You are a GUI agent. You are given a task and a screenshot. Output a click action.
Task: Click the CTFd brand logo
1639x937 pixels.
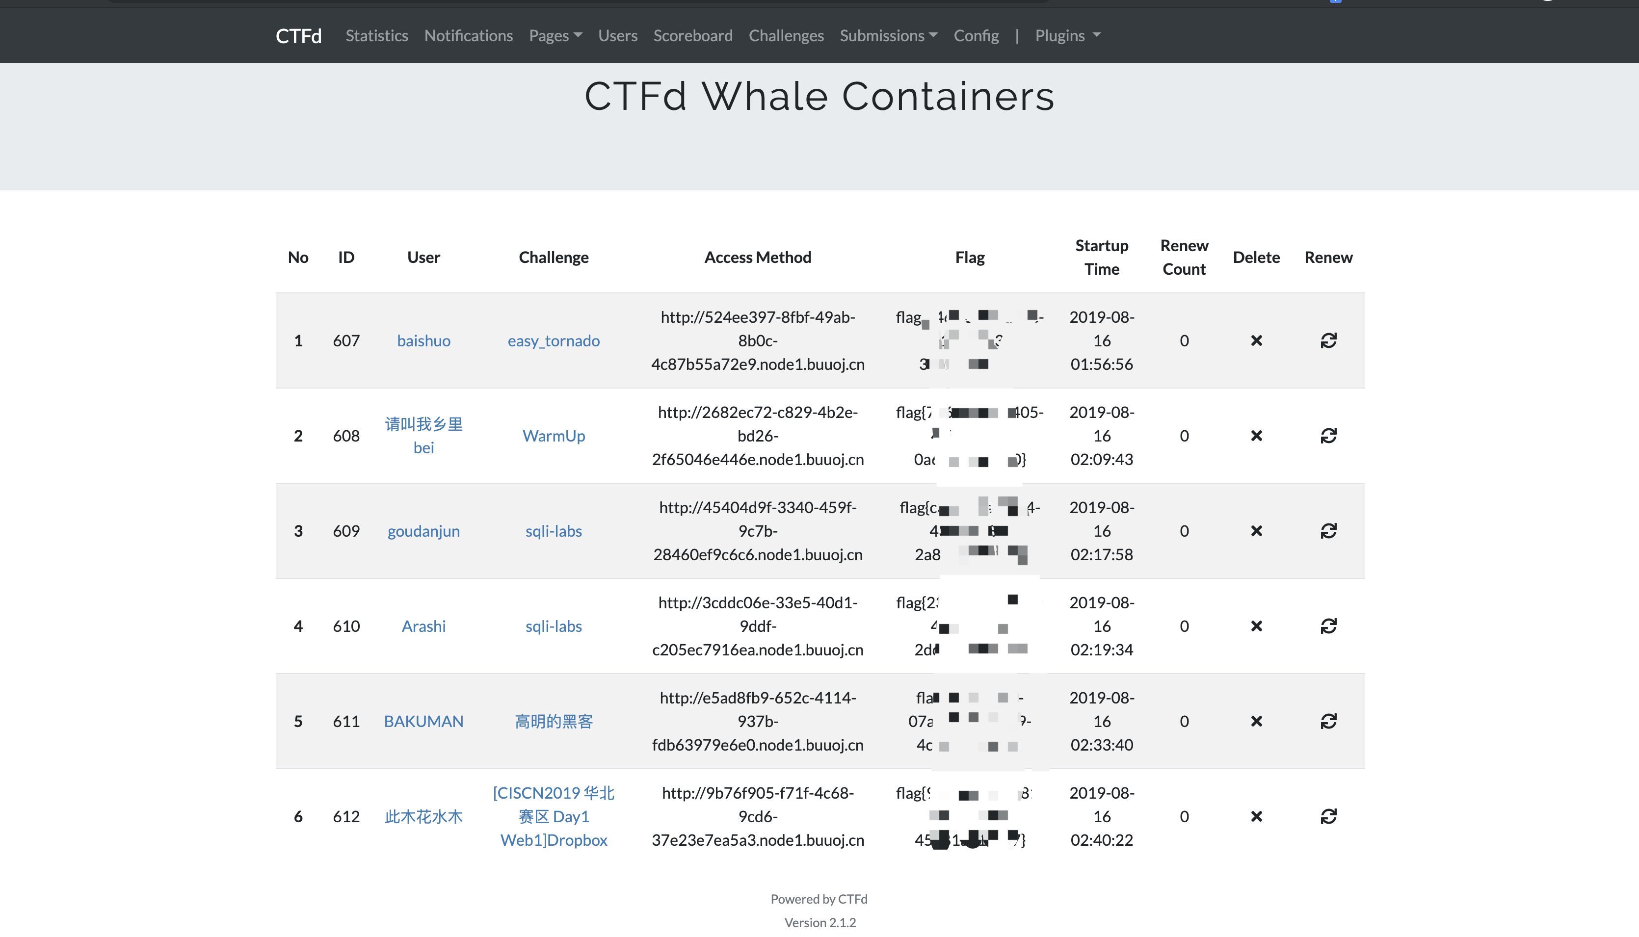298,35
